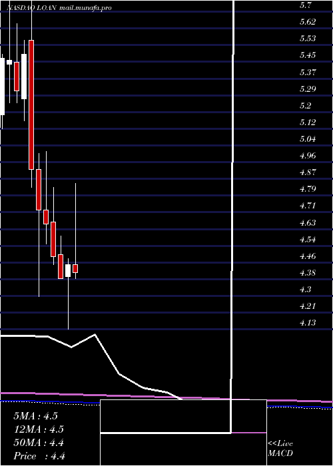
Task: Select the 5.62 price axis label
Action: pos(308,22)
